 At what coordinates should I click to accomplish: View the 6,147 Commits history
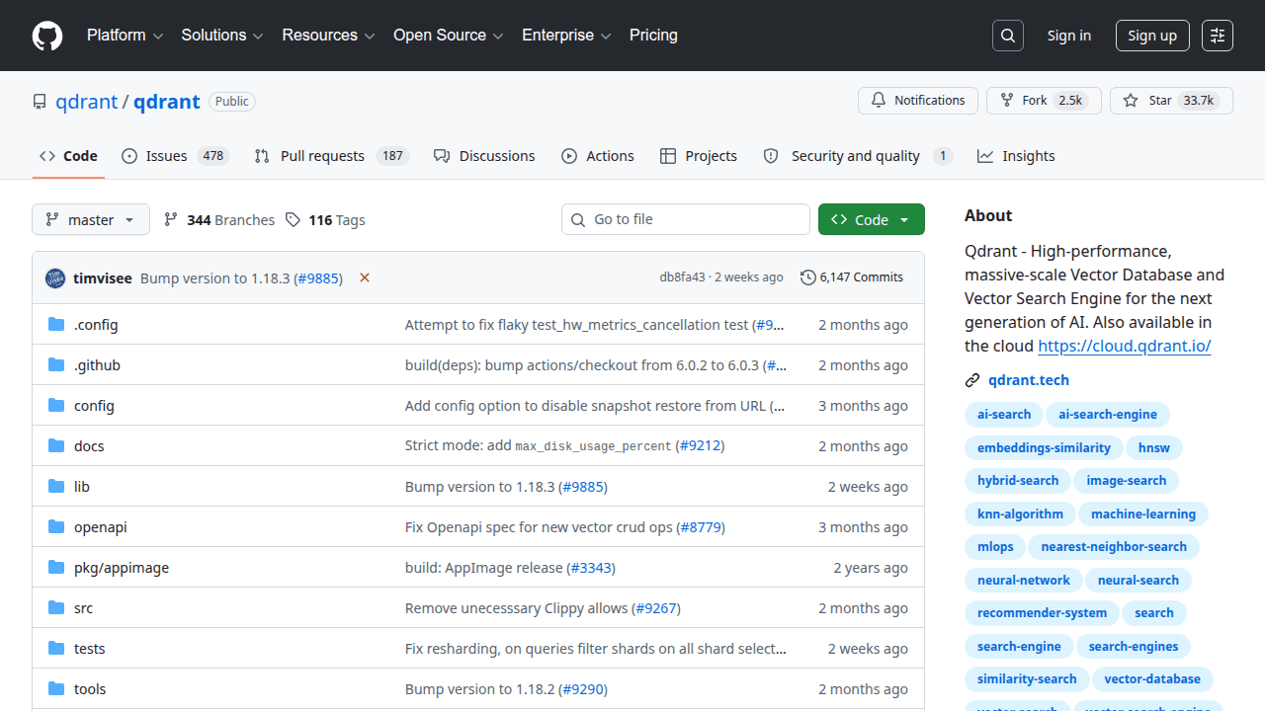point(852,277)
